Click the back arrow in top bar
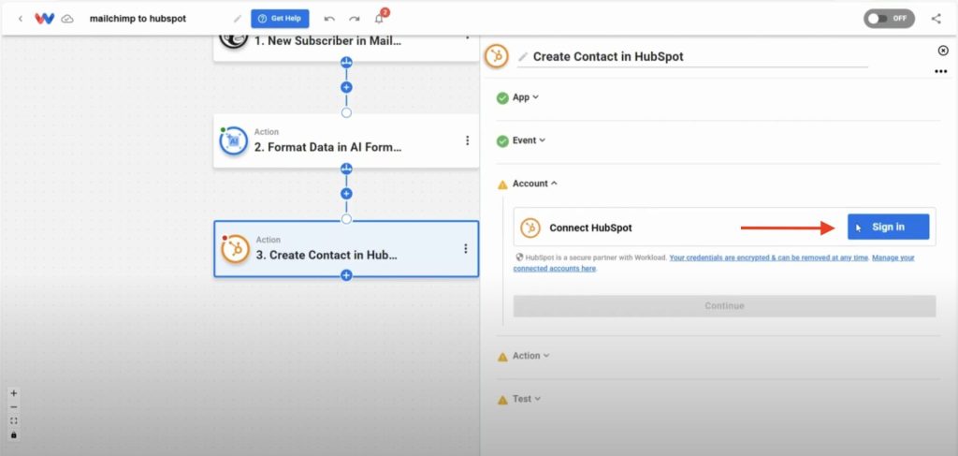958x456 pixels. [x=21, y=19]
